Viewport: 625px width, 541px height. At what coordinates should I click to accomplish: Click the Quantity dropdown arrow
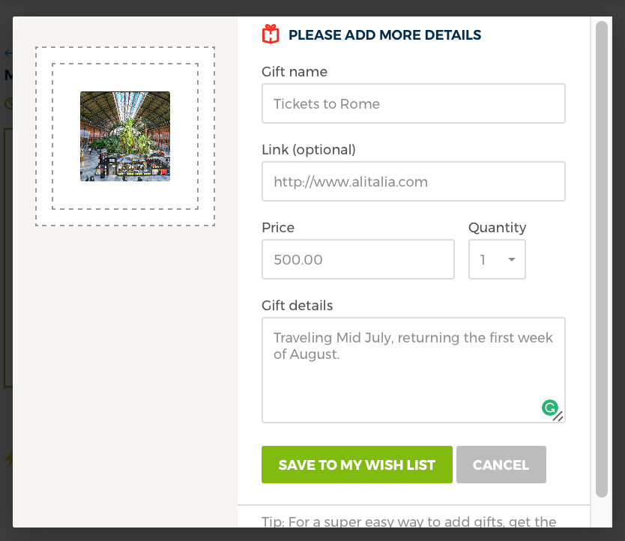[512, 259]
